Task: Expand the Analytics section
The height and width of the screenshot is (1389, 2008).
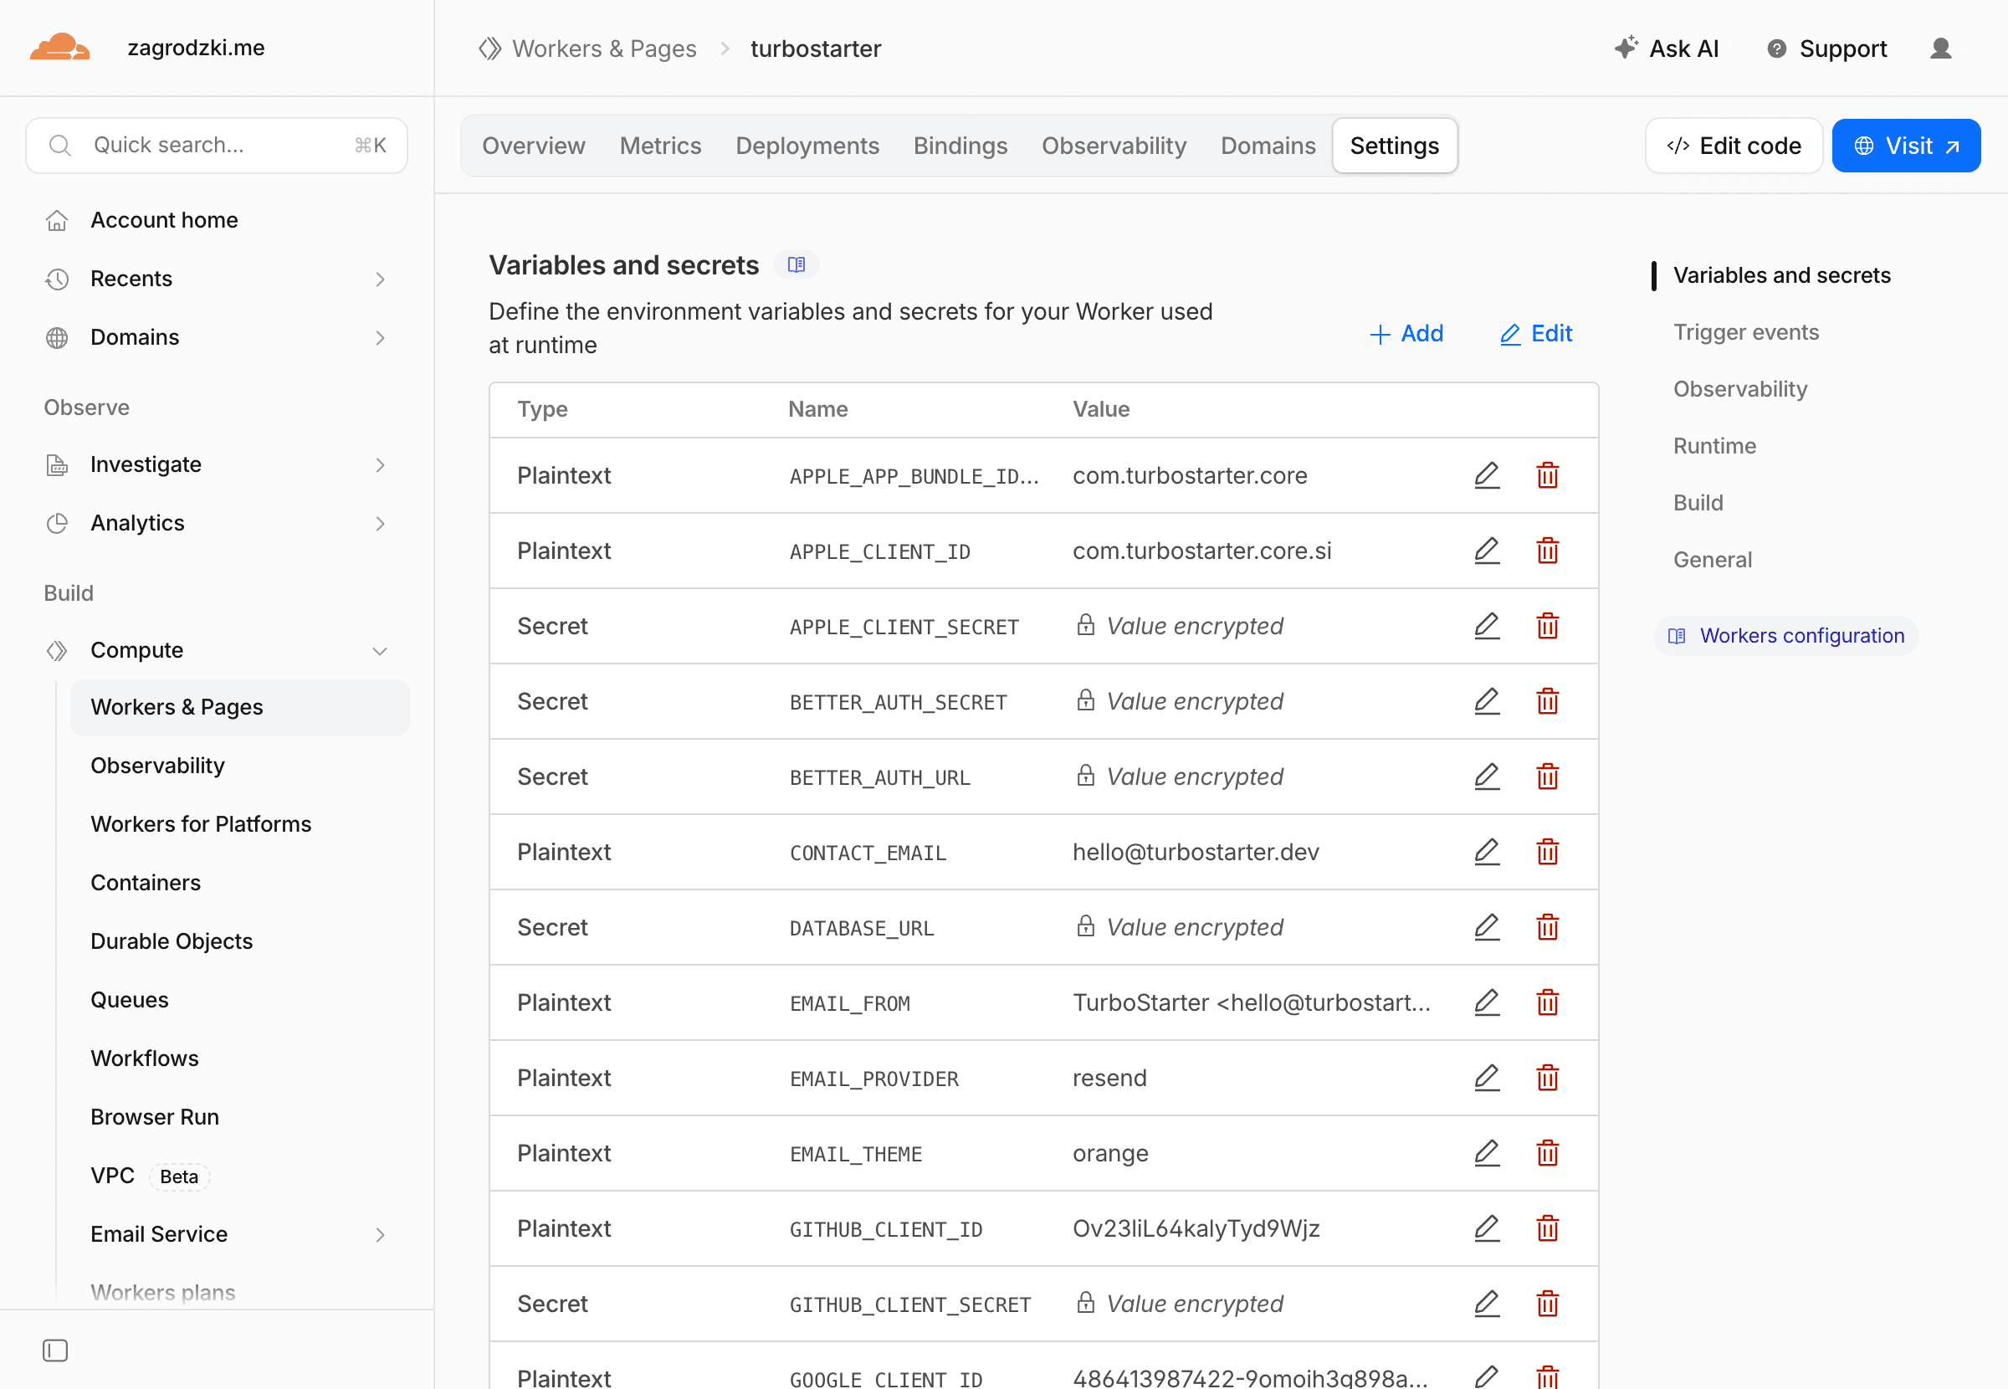Action: coord(217,523)
